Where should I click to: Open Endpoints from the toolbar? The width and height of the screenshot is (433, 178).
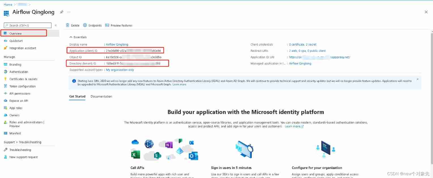(92, 25)
